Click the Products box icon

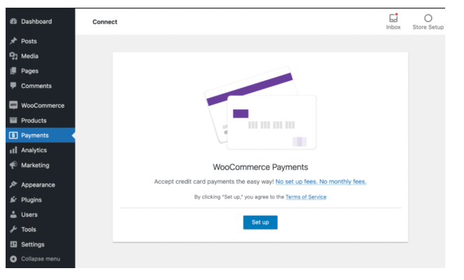tap(12, 120)
